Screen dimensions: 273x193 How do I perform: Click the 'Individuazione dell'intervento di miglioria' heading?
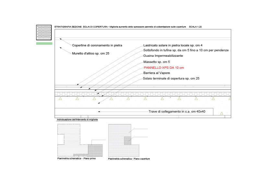coord(77,120)
